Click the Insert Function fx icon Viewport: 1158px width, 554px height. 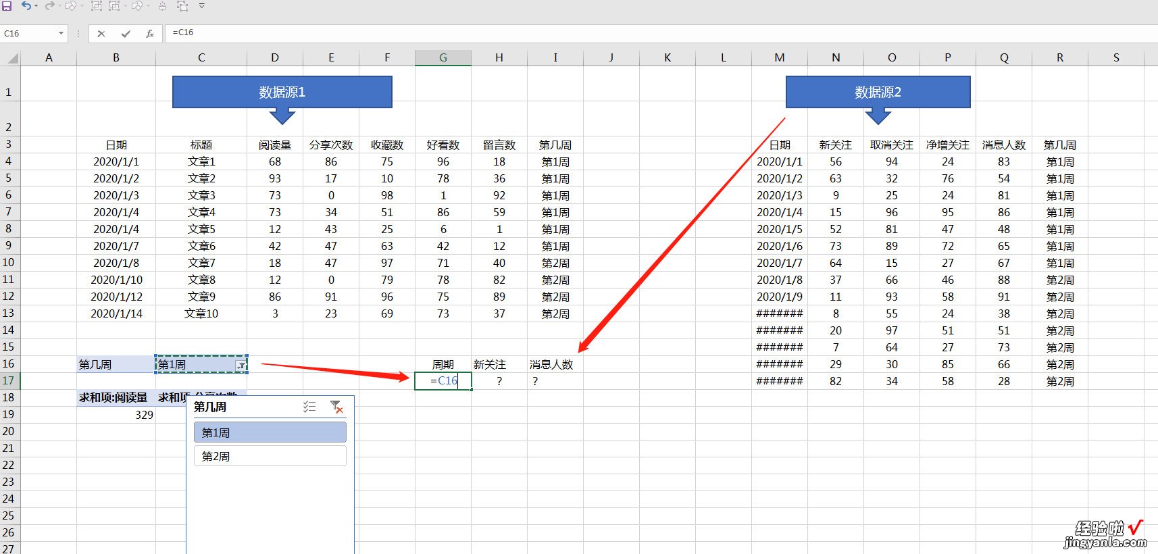(x=150, y=33)
